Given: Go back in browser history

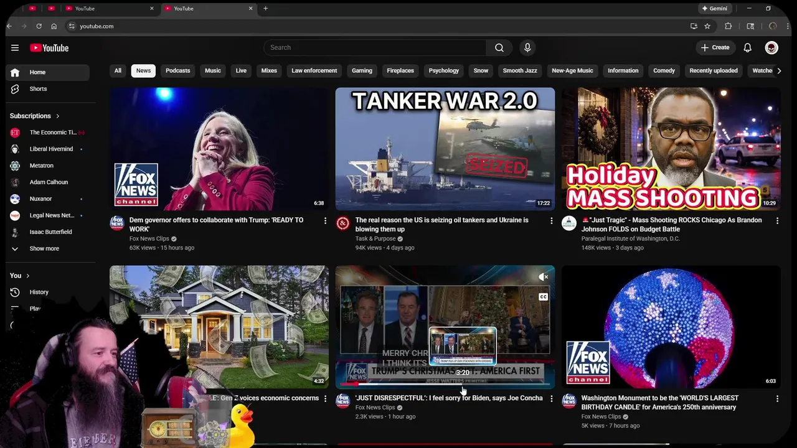Looking at the screenshot, I should 9,26.
